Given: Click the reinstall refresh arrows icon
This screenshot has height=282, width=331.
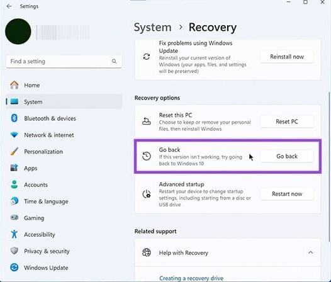Looking at the screenshot, I should point(147,57).
